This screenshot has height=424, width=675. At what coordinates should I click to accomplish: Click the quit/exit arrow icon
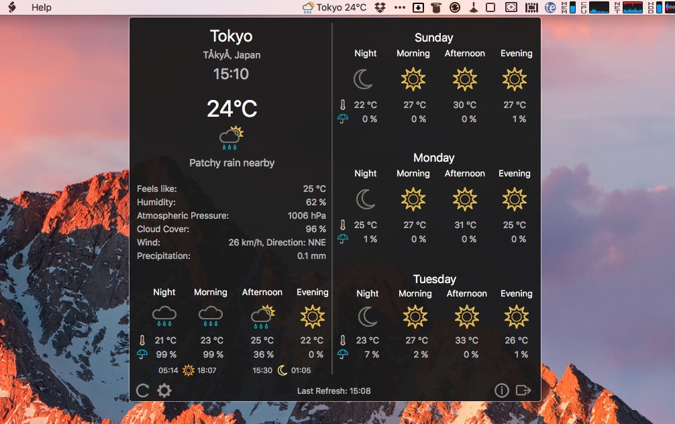click(523, 390)
